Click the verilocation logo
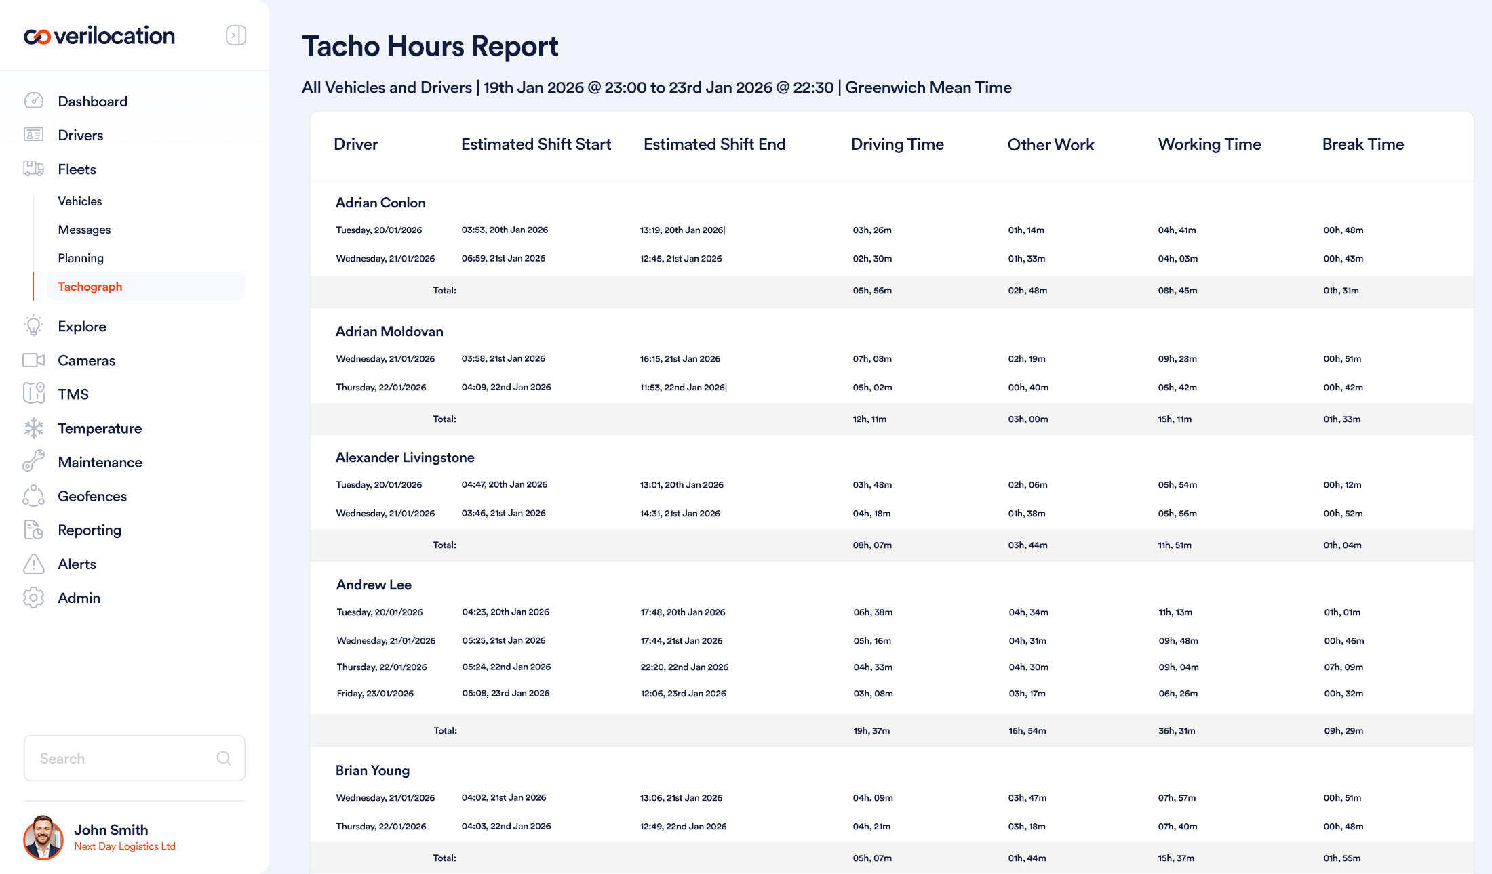The height and width of the screenshot is (874, 1492). [x=100, y=36]
